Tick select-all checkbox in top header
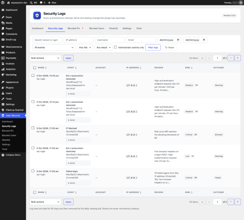The image size is (244, 220). 35,68
